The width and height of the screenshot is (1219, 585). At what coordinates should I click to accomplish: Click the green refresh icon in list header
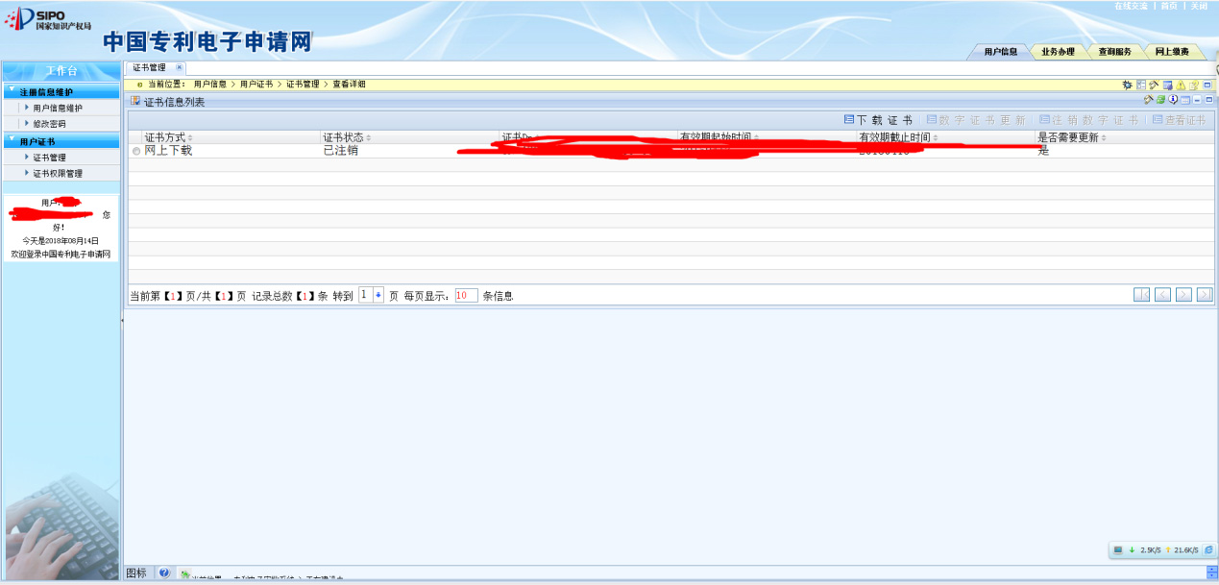tap(1160, 100)
